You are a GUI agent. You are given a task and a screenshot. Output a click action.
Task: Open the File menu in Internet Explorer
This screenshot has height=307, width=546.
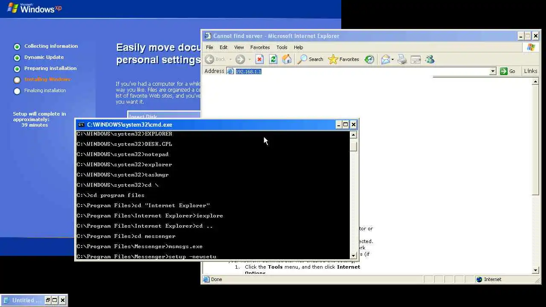pyautogui.click(x=209, y=47)
